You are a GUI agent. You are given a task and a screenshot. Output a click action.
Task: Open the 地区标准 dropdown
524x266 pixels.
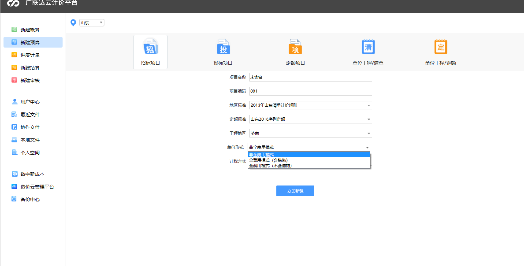point(311,105)
